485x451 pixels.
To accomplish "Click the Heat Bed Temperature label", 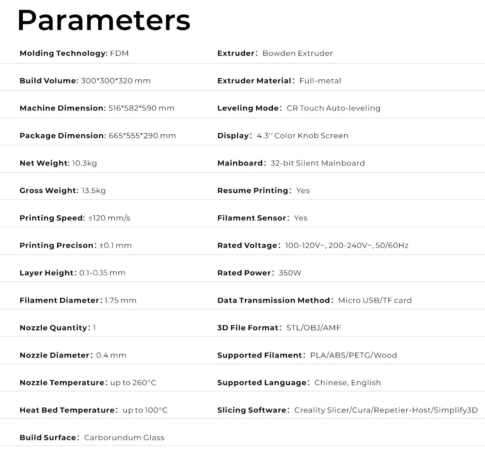I will pos(67,410).
